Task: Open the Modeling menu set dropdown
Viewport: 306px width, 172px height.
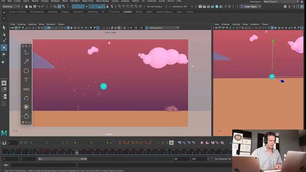Action: [x=11, y=6]
